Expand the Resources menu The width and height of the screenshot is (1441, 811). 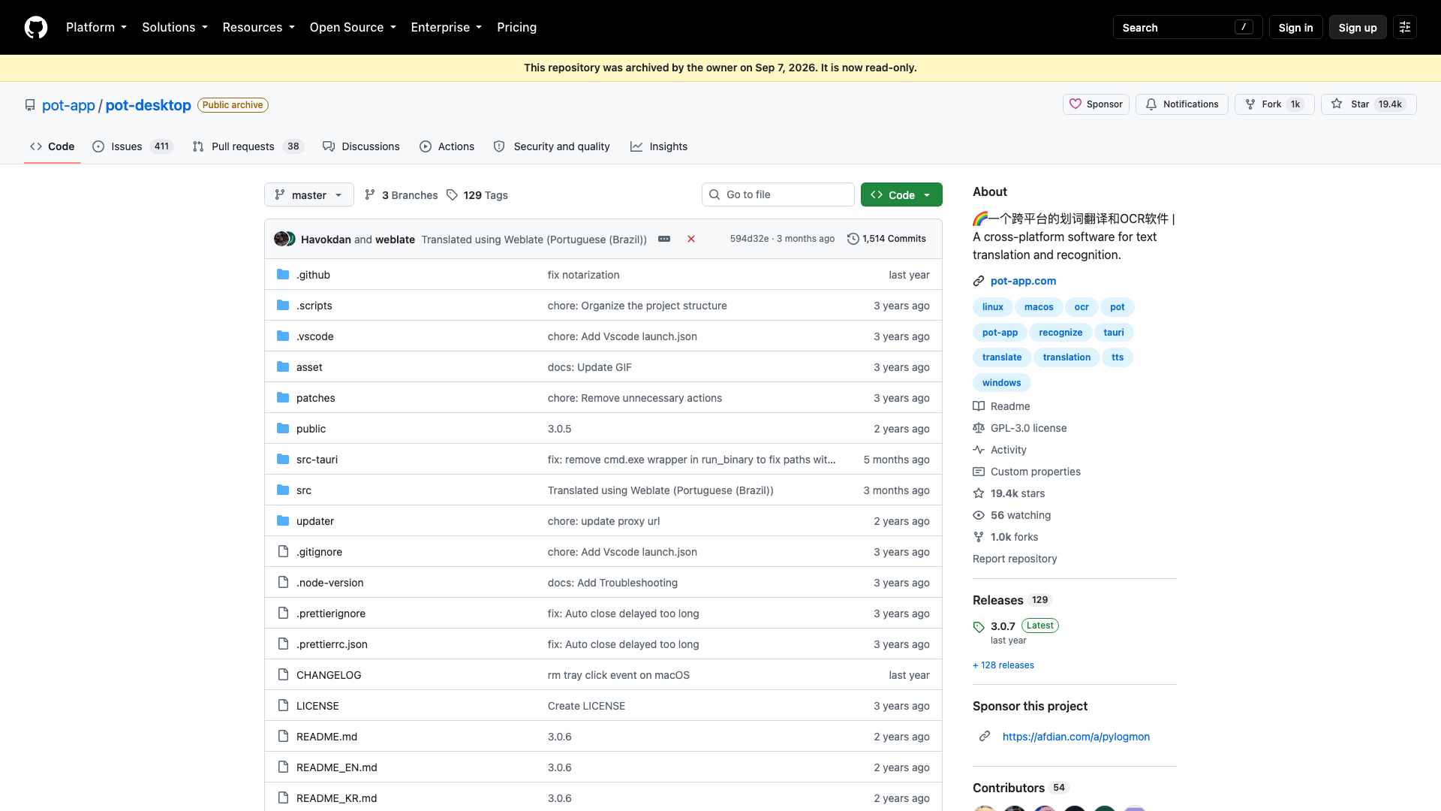258,27
